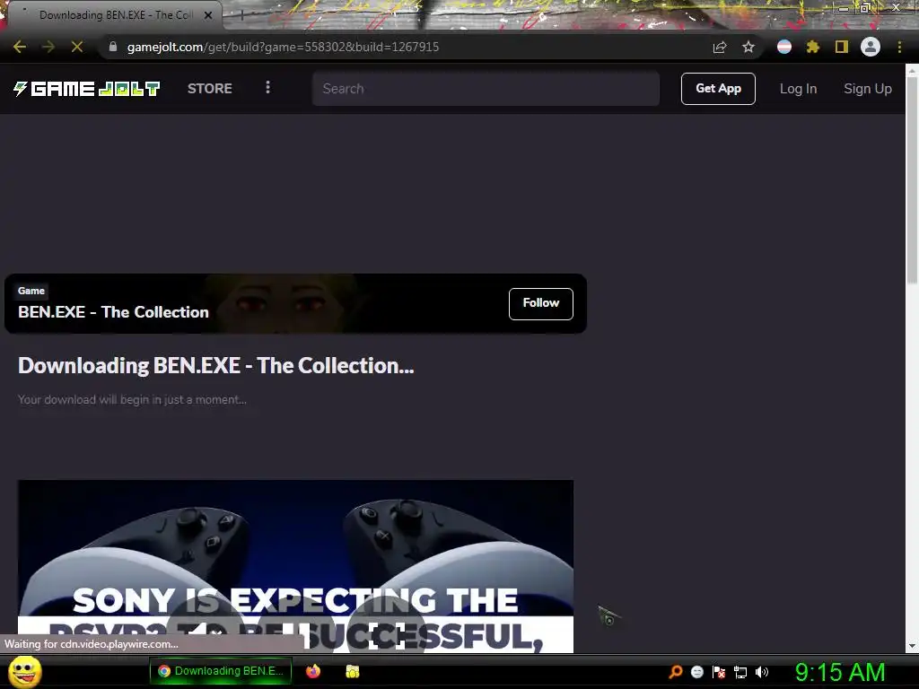Screen dimensions: 919x689
Task: Open the striped flag extension icon
Action: point(784,47)
